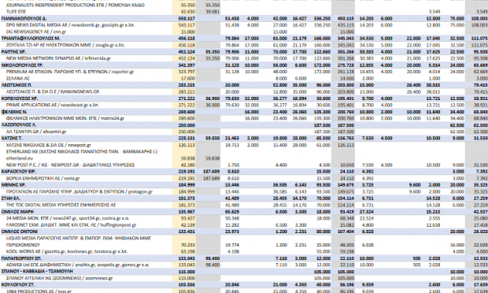
Task: Select the ΓΙΑΝΝΑΚΟΠΟΥΛΟΣ Δ. group header row
Action: pyautogui.click(x=244, y=19)
